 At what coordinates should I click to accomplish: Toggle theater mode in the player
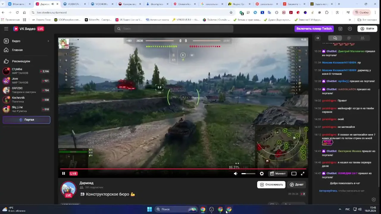point(294,174)
